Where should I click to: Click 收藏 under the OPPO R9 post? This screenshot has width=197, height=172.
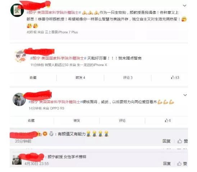point(31,121)
